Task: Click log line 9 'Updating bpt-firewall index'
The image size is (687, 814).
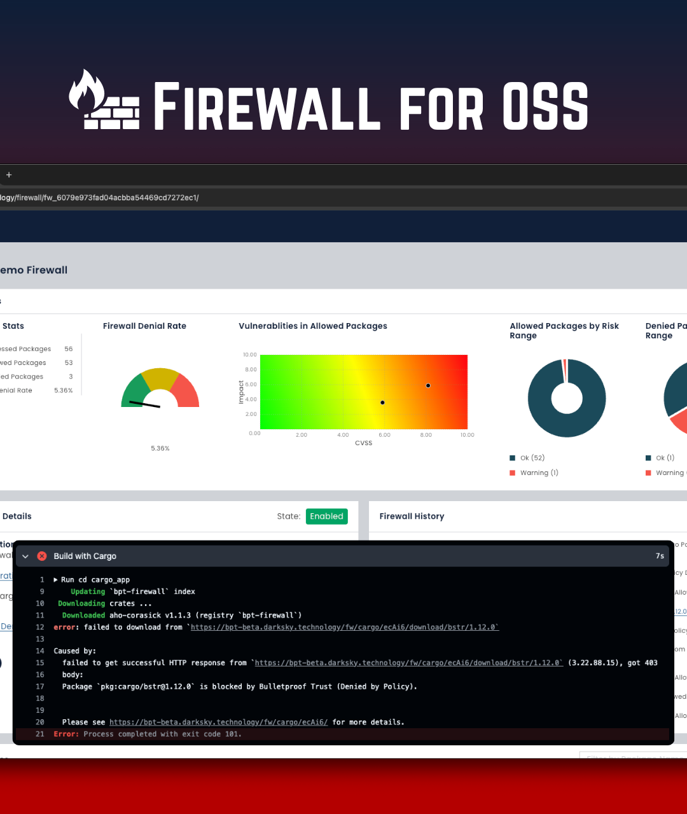Action: (133, 592)
